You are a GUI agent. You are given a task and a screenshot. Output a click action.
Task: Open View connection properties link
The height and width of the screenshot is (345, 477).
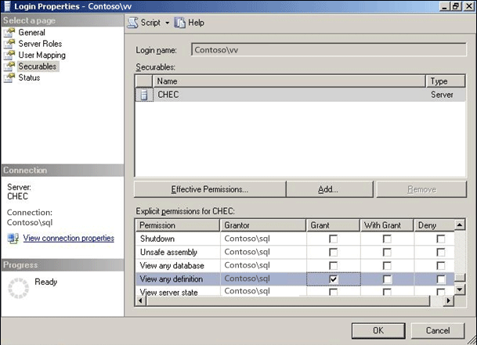tap(69, 238)
